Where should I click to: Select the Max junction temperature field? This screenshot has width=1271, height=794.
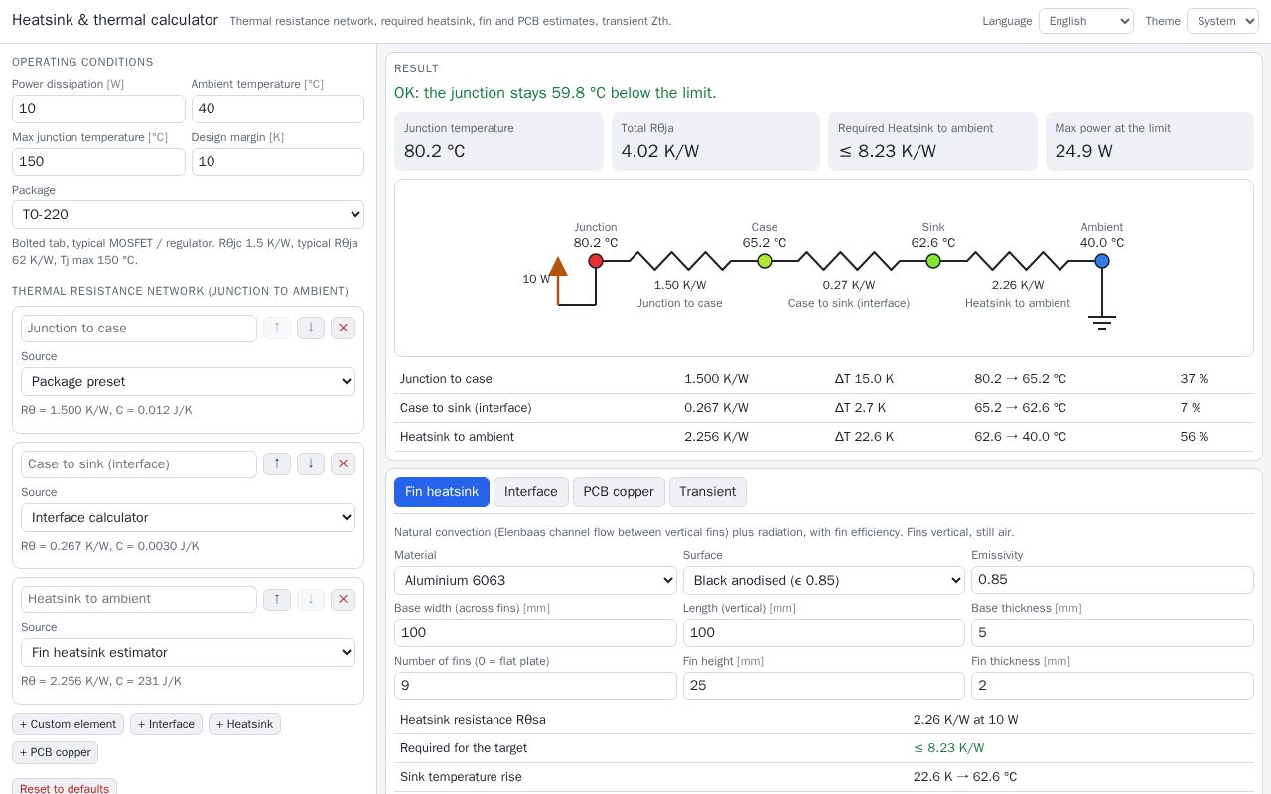click(98, 162)
